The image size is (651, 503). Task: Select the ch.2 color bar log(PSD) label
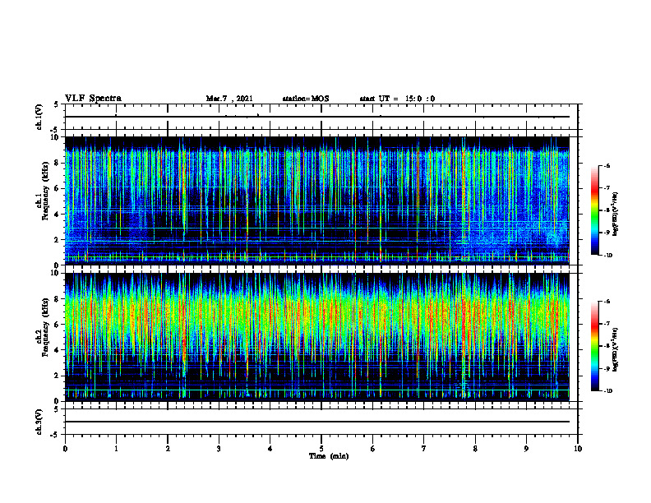pyautogui.click(x=615, y=349)
